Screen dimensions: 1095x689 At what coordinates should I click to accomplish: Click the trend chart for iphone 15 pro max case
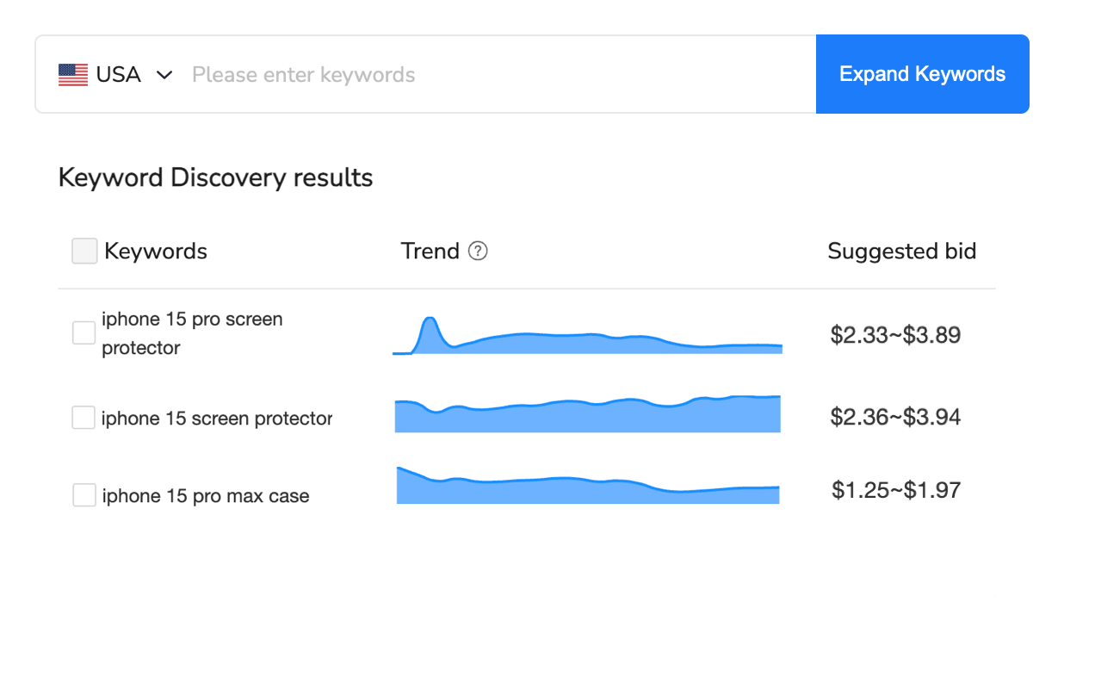point(588,487)
